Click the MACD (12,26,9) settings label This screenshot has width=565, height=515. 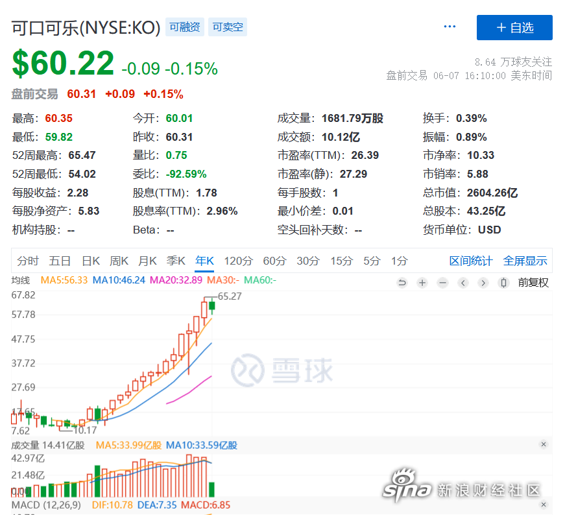point(46,505)
